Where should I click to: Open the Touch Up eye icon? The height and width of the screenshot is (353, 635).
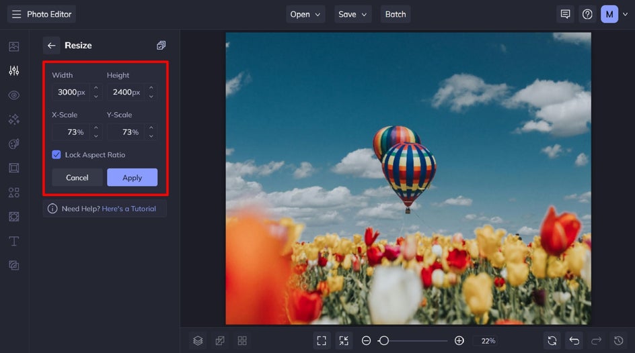pos(13,95)
